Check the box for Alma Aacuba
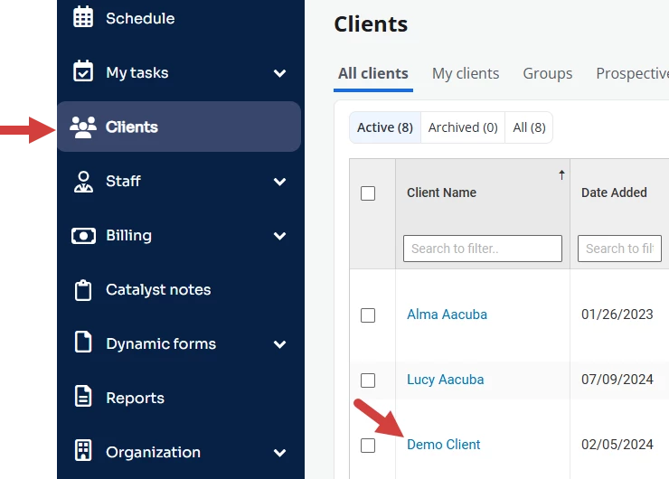The height and width of the screenshot is (479, 669). (x=368, y=315)
